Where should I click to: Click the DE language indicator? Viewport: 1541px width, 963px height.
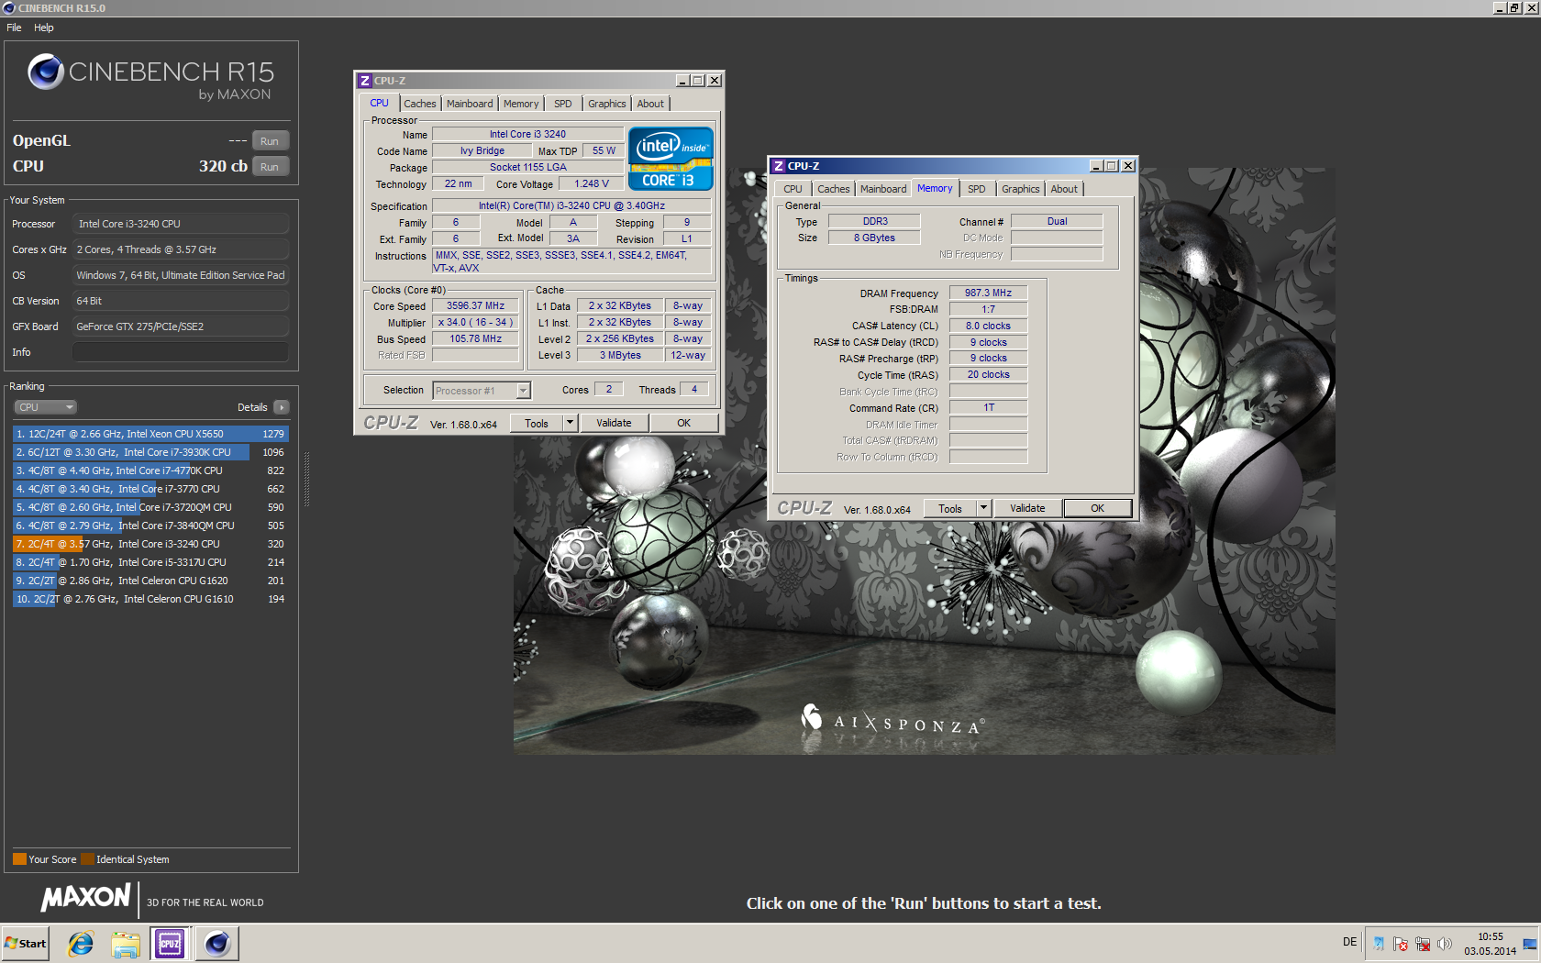tap(1349, 942)
